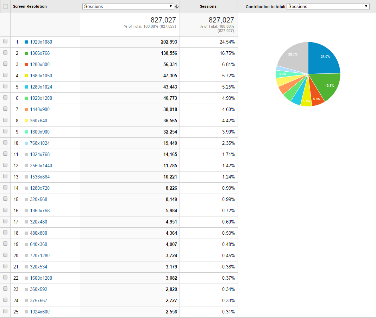The image size is (376, 318).
Task: Click the 16.75% percentage cell
Action: click(227, 53)
